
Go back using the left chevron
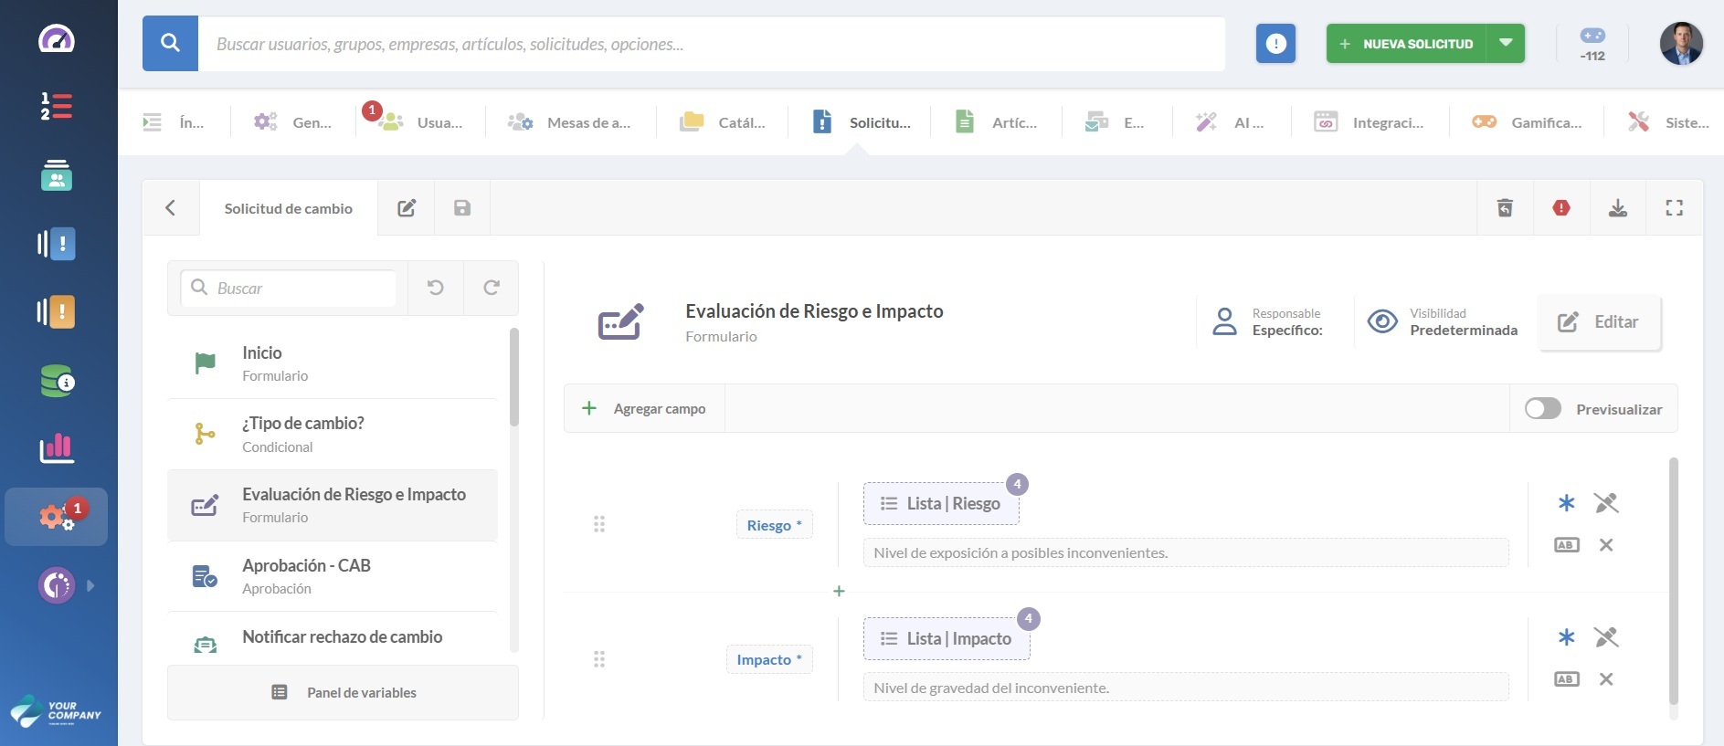click(x=171, y=208)
